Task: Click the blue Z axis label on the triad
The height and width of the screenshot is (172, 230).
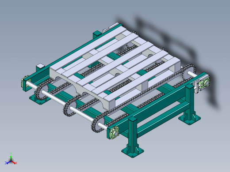Action: point(6,163)
